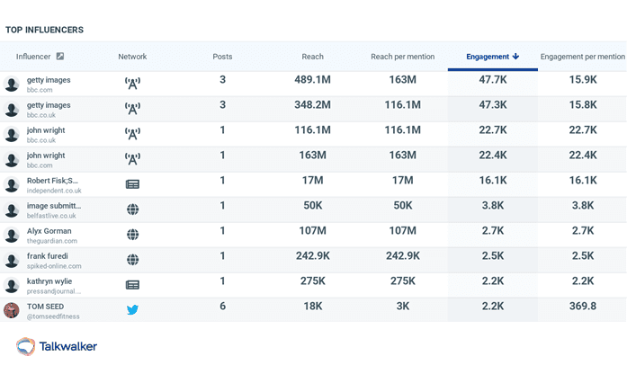Screen dimensions: 627x374
Task: Click the 17M reach value for Robert Fisk
Action: click(x=313, y=180)
